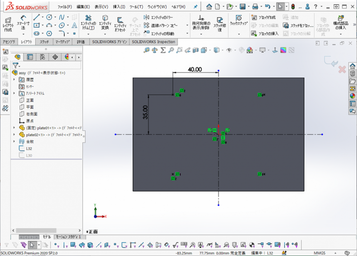Open the PropertyManager tab in left panel
This screenshot has width=357, height=256.
click(x=30, y=57)
